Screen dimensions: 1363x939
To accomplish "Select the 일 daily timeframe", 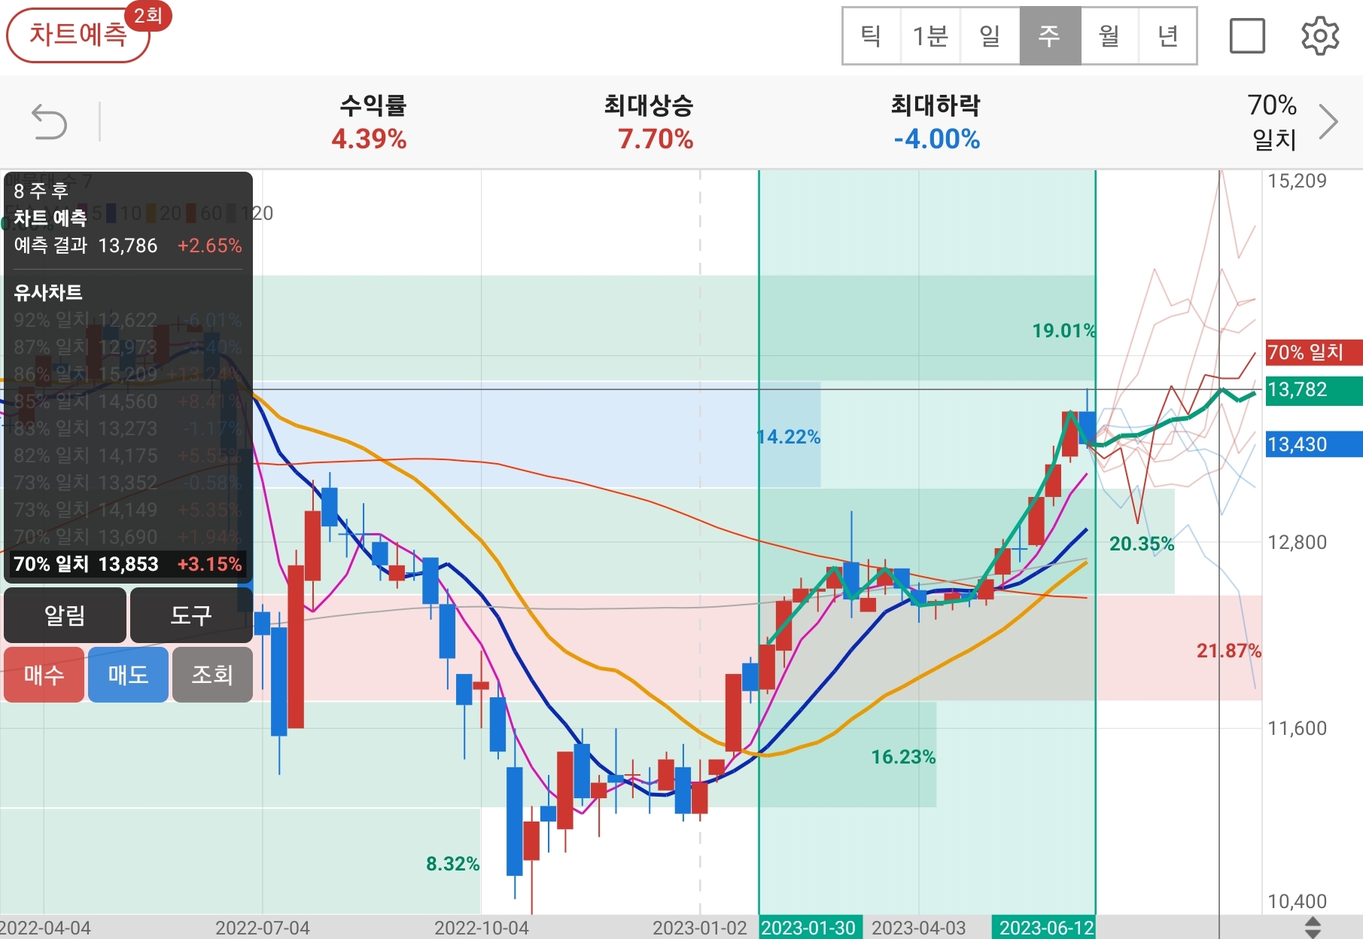I will point(990,35).
